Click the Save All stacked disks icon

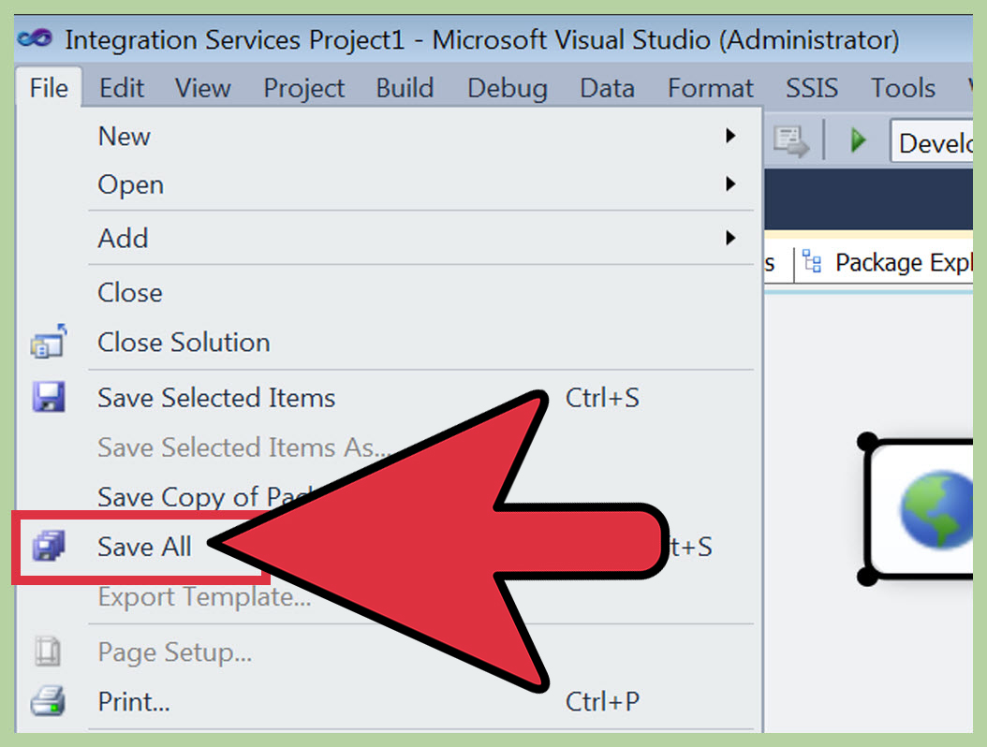(49, 546)
